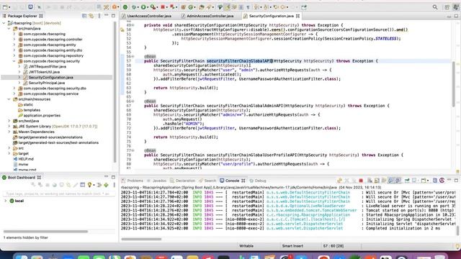Select JWTTokenUtil.java in Package Explorer
461x259 pixels.
44,72
